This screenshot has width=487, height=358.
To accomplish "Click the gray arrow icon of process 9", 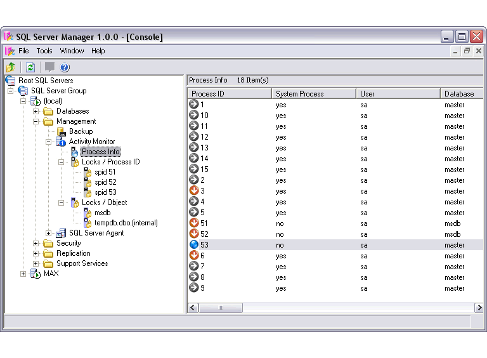I will (x=194, y=288).
